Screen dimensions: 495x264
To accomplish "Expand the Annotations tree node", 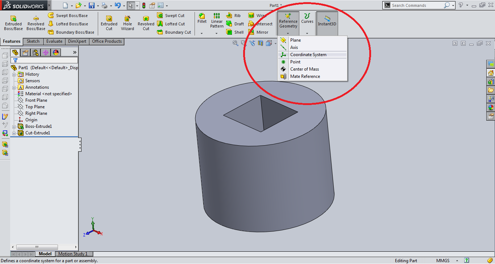I will [x=14, y=87].
